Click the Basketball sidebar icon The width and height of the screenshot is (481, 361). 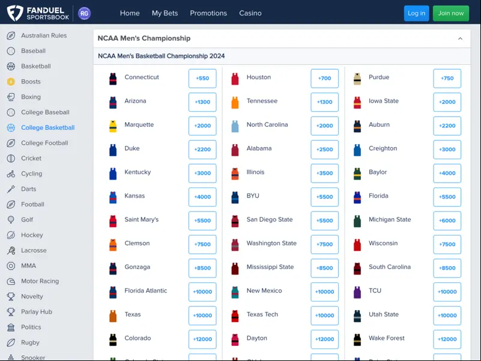coord(11,66)
